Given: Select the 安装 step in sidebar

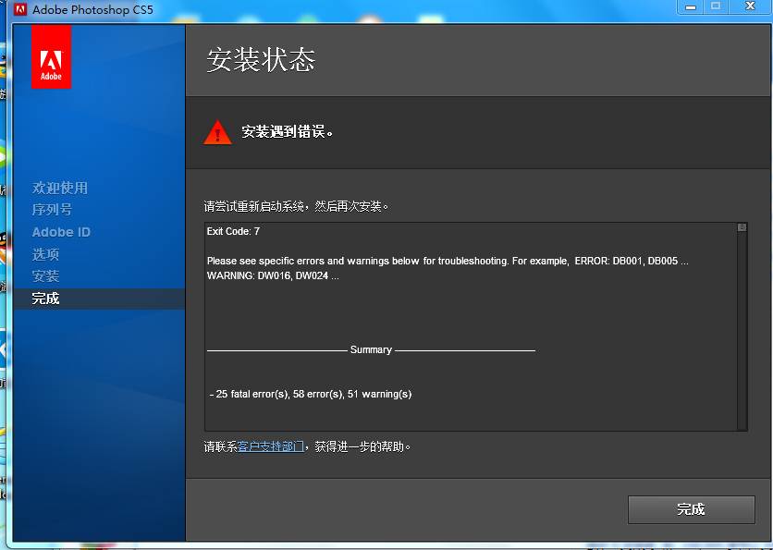Looking at the screenshot, I should click(x=45, y=276).
